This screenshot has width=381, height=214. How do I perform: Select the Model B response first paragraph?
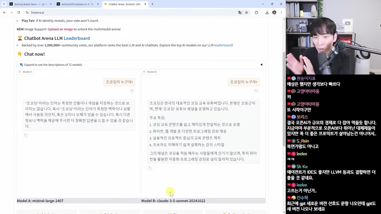point(202,106)
